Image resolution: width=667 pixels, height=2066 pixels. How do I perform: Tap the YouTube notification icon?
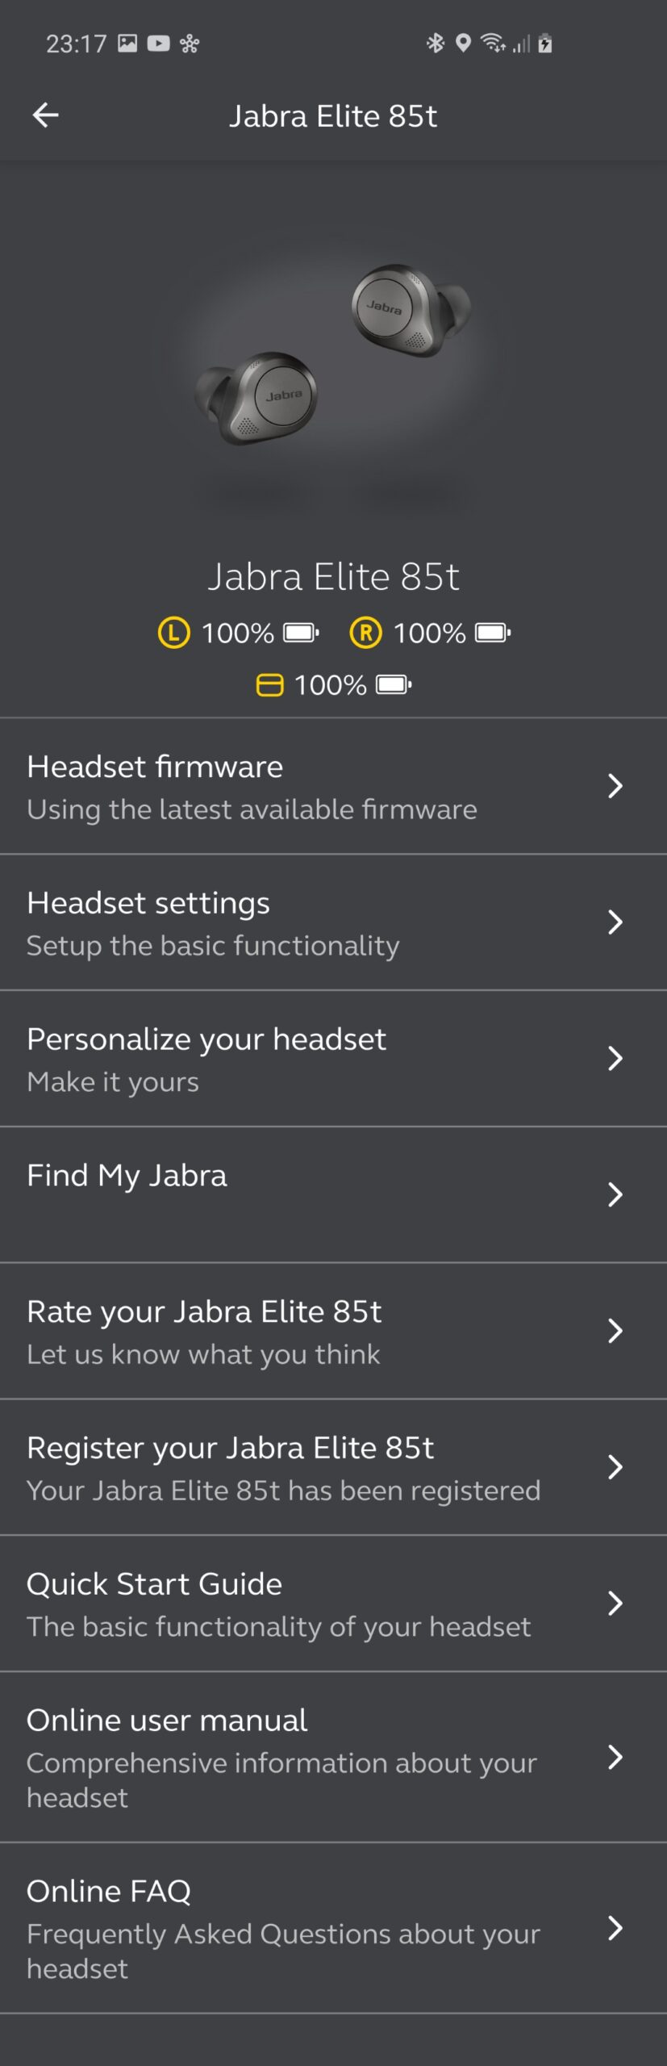pyautogui.click(x=159, y=43)
